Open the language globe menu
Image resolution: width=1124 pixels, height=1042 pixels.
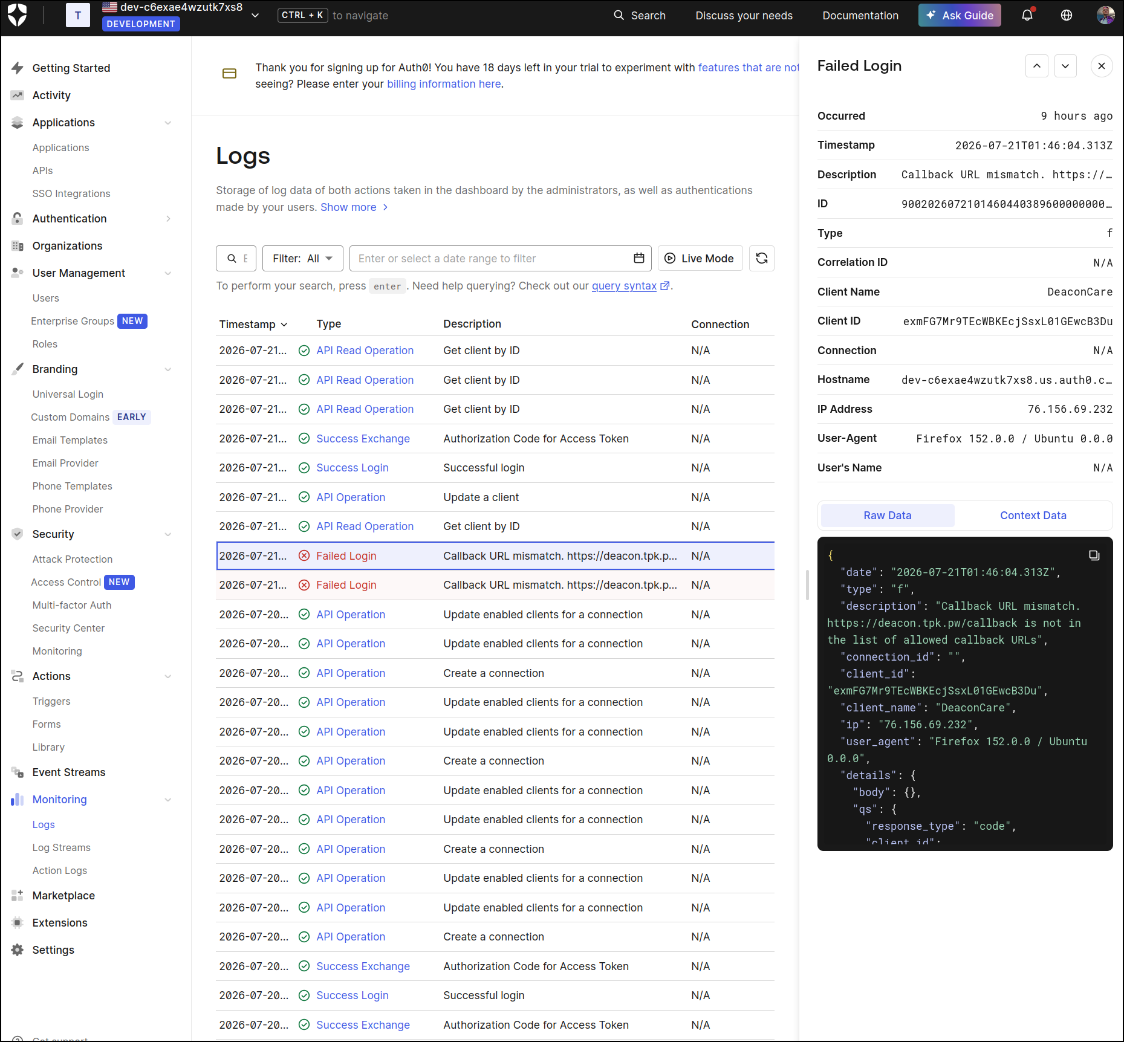(x=1067, y=15)
